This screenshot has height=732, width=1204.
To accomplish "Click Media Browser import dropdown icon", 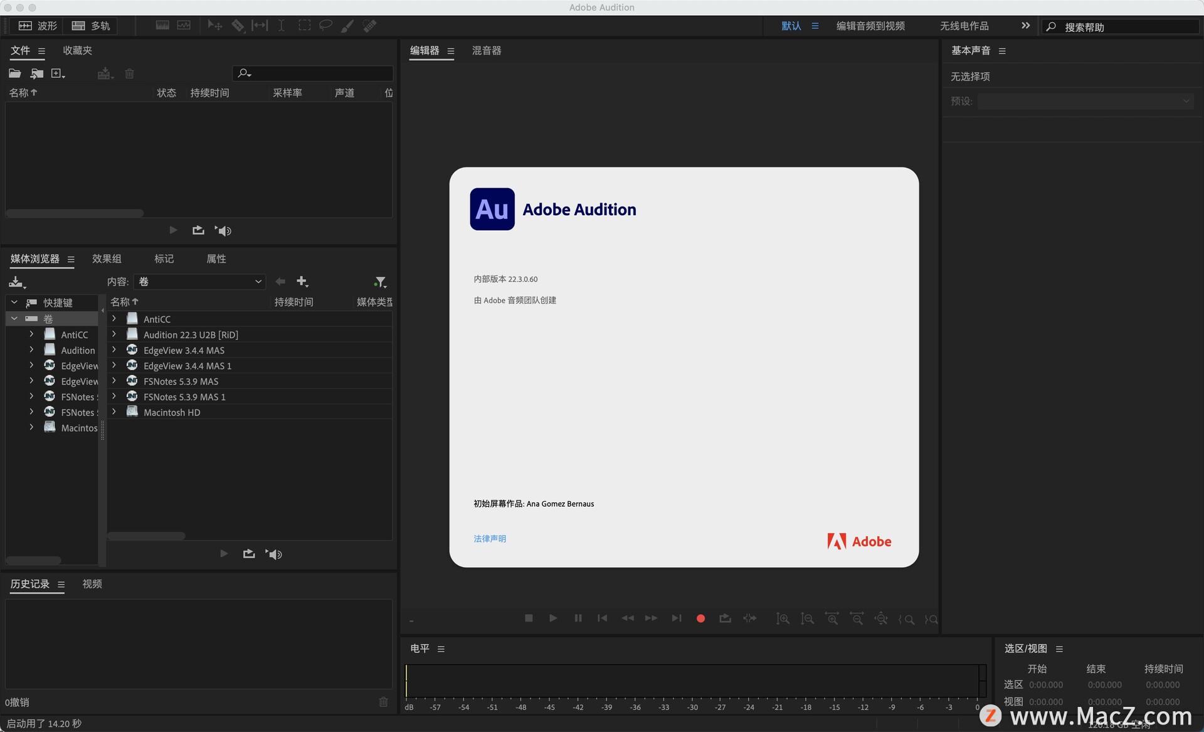I will pos(17,282).
